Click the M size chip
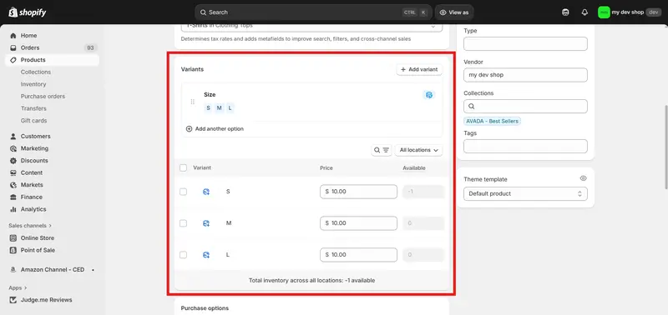 coord(219,108)
